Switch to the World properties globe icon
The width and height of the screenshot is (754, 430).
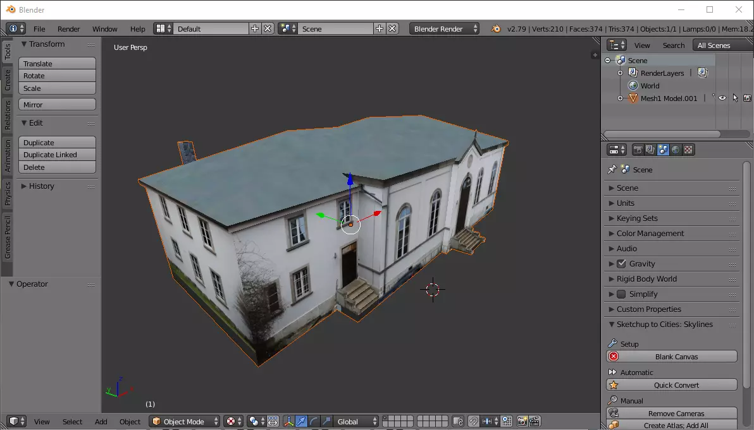pos(676,150)
